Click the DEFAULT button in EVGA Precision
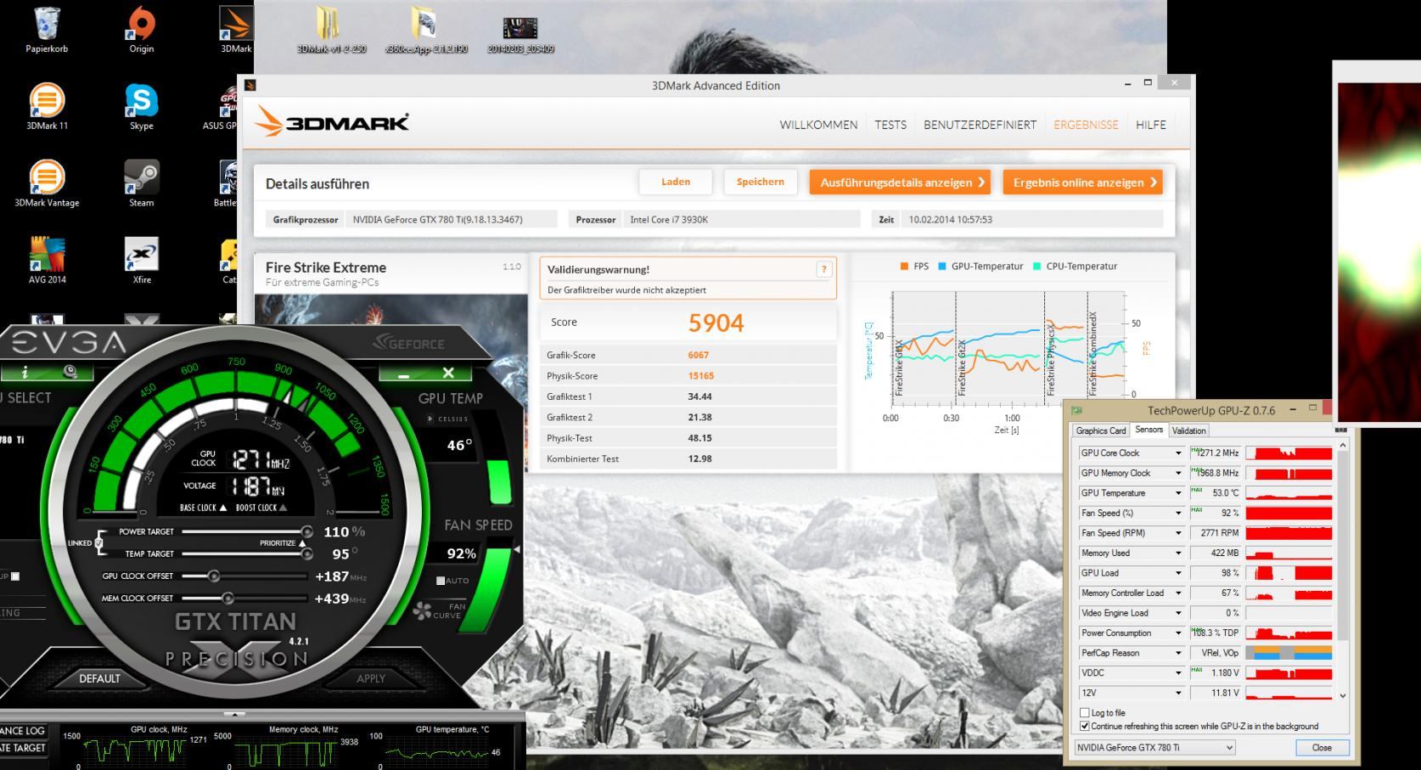The height and width of the screenshot is (770, 1421). (99, 678)
